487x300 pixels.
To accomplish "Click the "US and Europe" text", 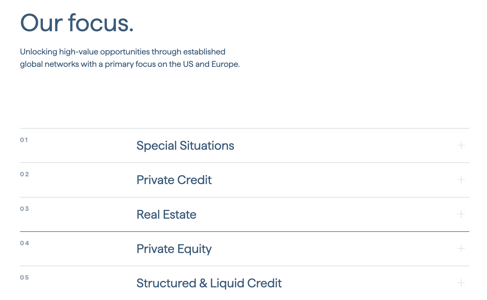I will coord(211,64).
